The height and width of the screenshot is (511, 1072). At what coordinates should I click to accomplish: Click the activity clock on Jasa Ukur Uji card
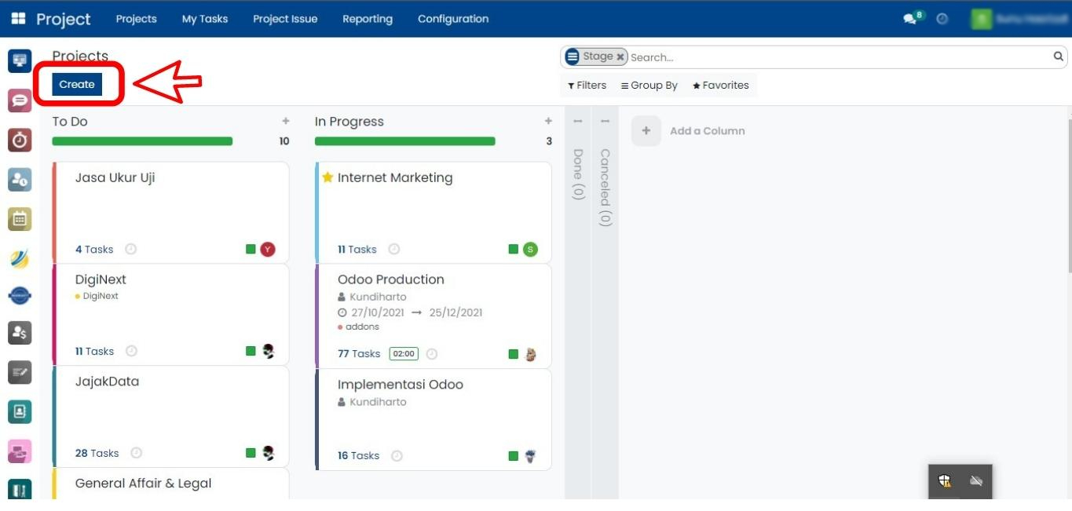131,250
